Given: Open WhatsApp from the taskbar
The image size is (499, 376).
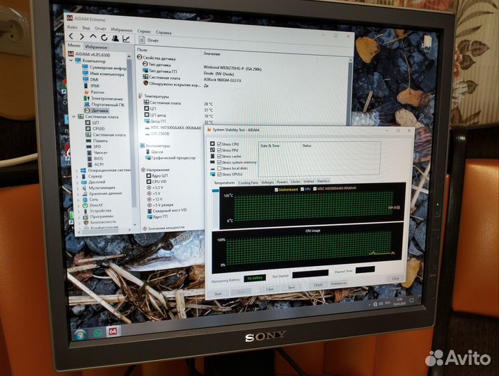Looking at the screenshot, I should [97, 333].
